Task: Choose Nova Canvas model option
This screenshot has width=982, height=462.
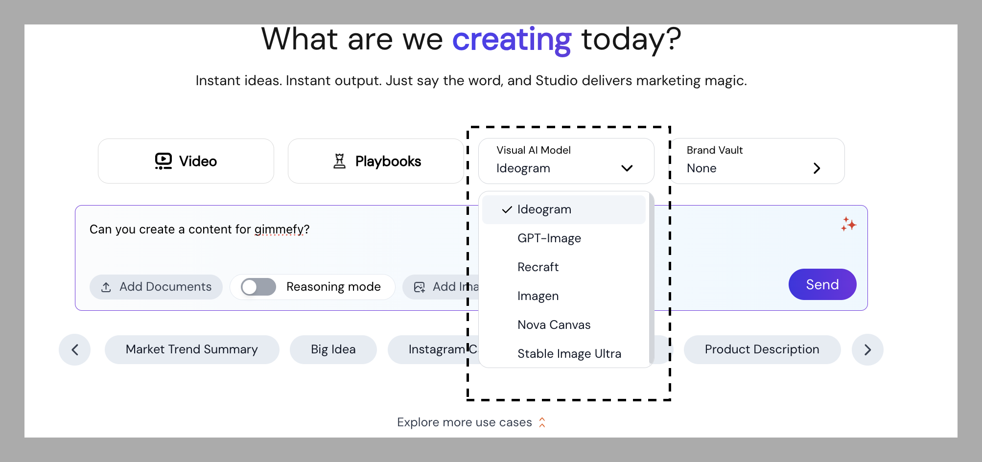Action: [x=554, y=325]
